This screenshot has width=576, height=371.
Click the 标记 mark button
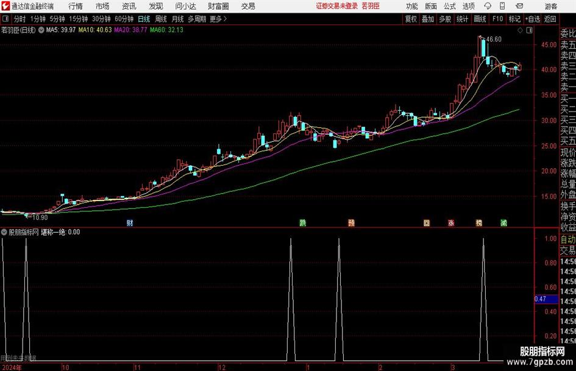pos(514,19)
